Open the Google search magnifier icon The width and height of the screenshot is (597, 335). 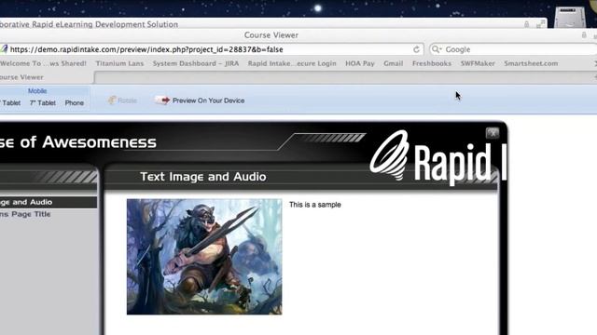point(437,49)
